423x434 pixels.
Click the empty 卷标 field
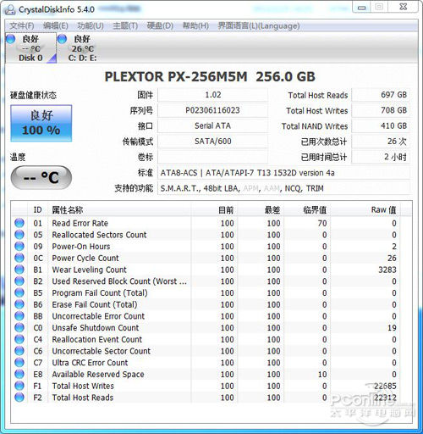point(212,157)
